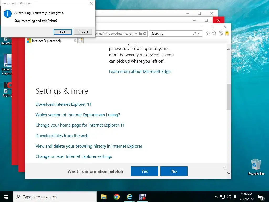
Task: Open Google Chrome from the taskbar
Action: tap(116, 197)
